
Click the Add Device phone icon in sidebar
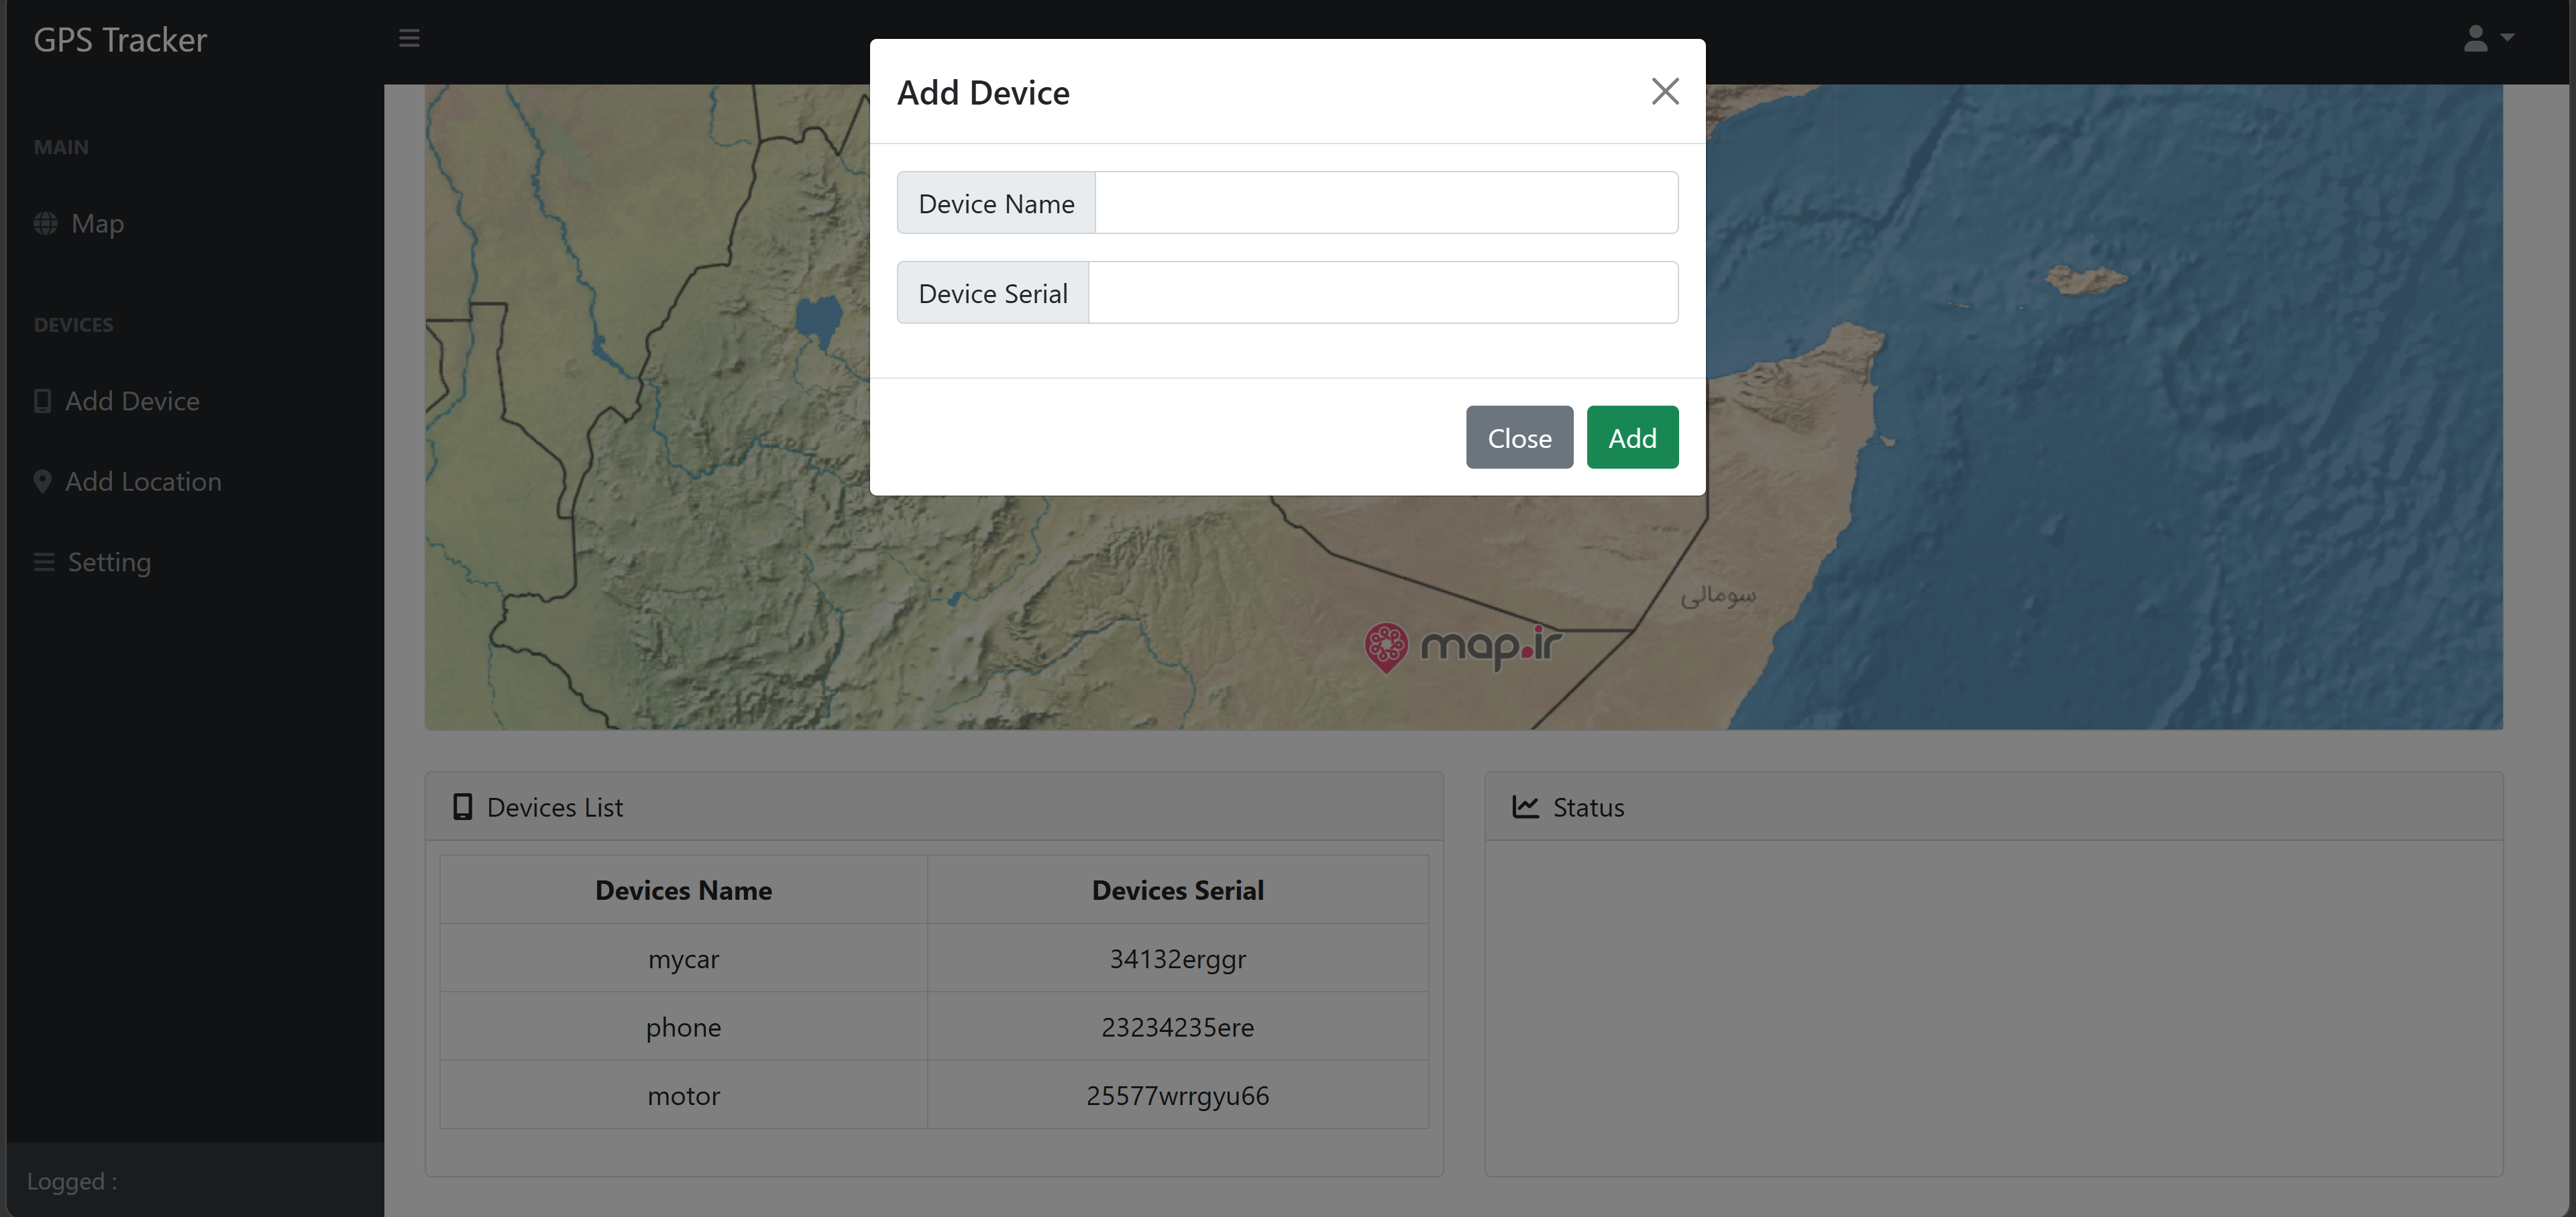[42, 401]
